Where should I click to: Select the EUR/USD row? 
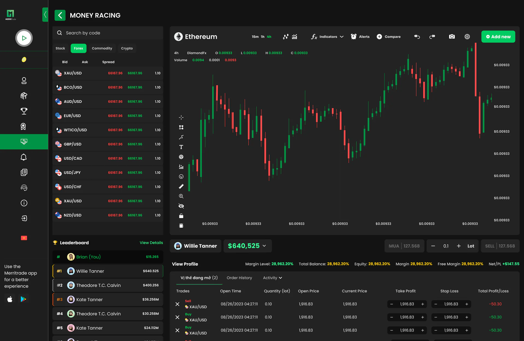click(108, 116)
